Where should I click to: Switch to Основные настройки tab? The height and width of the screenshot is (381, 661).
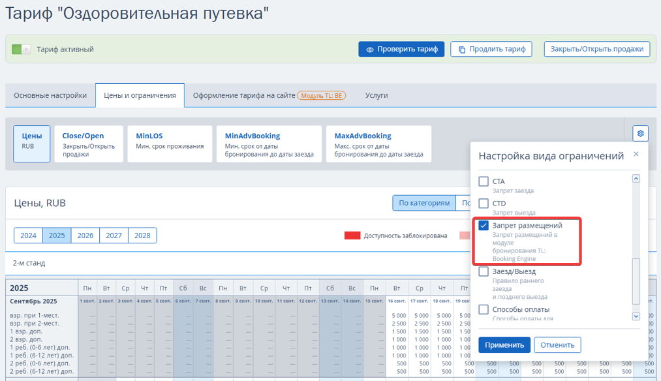coord(50,95)
